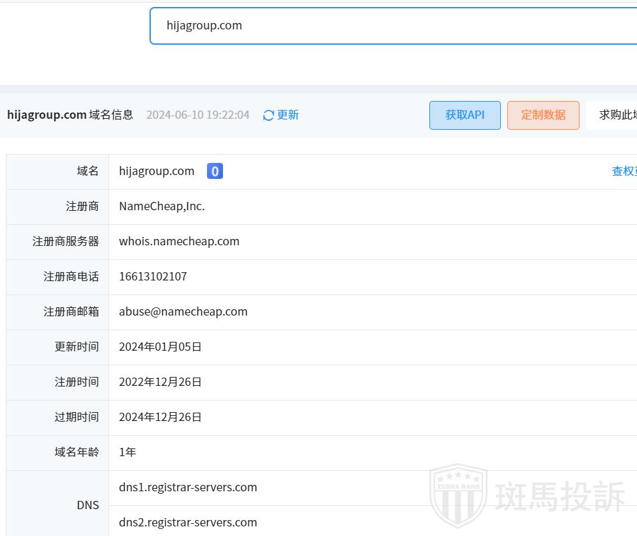This screenshot has height=536, width=637.
Task: Select the registration date 2022年12月26日
Action: pyautogui.click(x=160, y=382)
